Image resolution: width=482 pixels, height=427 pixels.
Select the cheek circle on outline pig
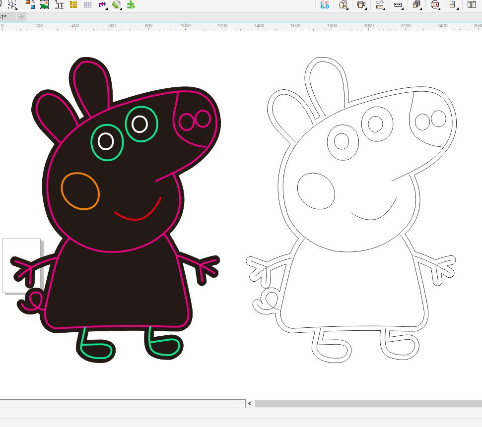coord(316,191)
